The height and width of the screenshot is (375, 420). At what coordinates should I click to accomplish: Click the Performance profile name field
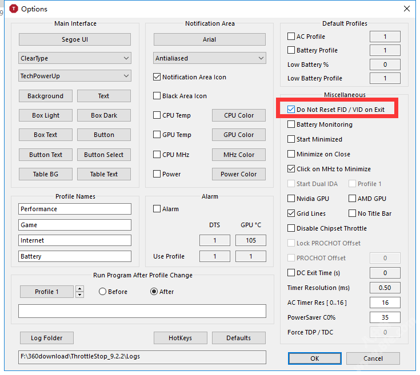coord(74,209)
